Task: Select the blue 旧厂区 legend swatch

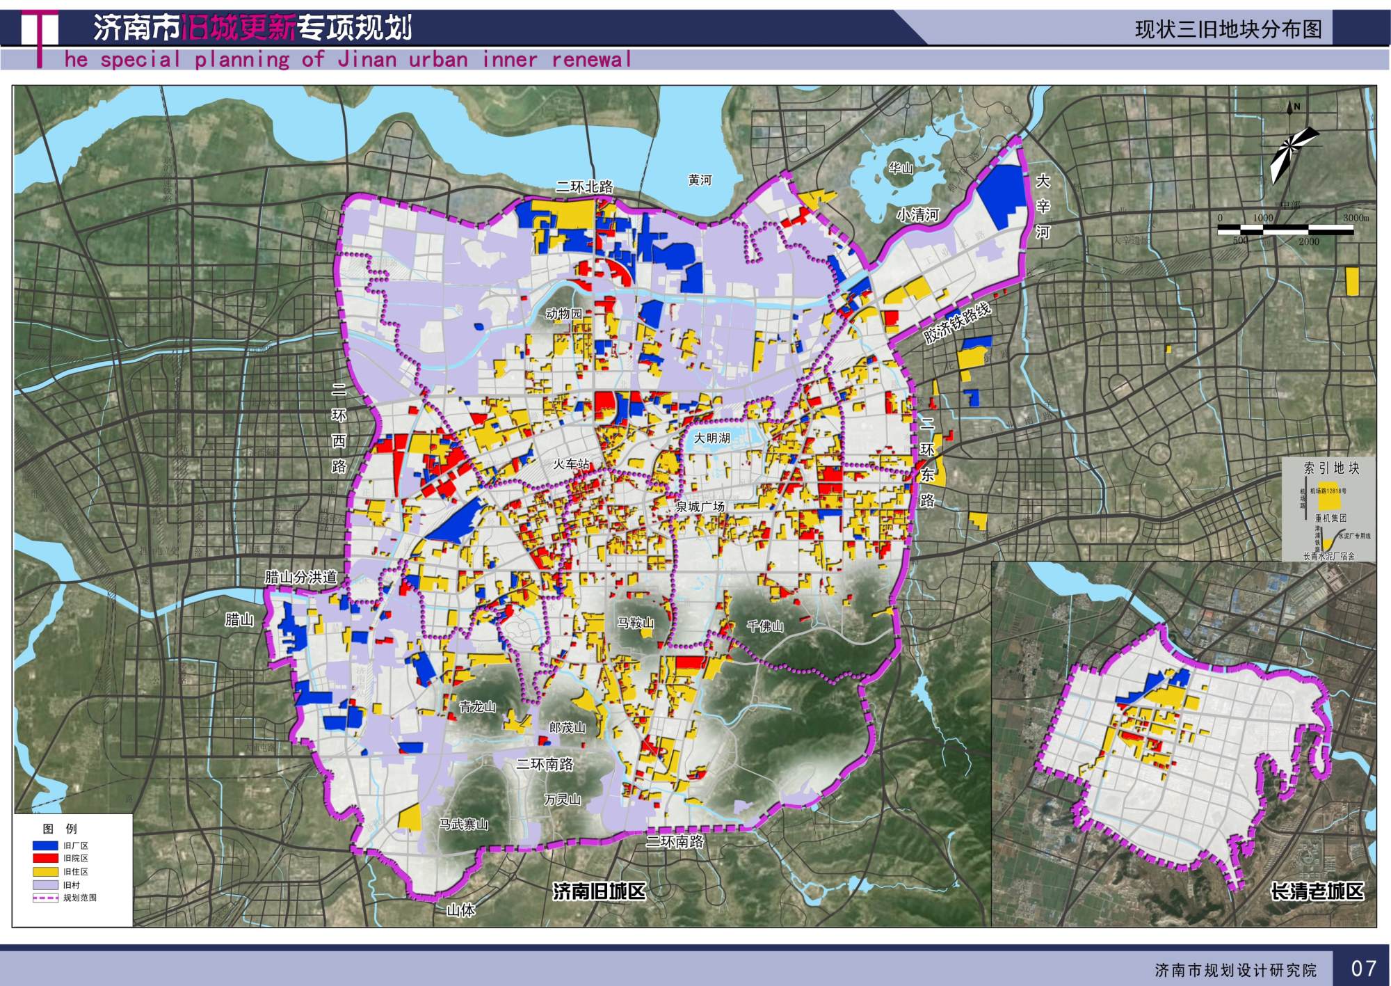Action: tap(45, 845)
